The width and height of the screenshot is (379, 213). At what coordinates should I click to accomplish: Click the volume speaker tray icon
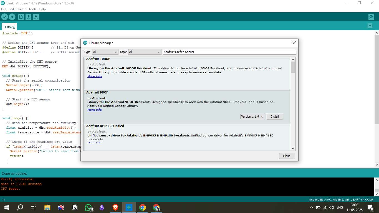click(x=331, y=207)
